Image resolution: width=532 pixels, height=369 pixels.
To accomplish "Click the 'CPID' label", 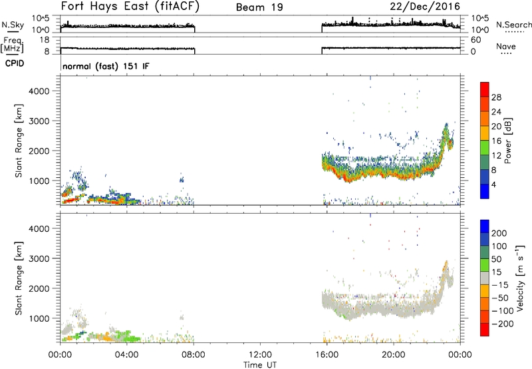I will pyautogui.click(x=15, y=63).
